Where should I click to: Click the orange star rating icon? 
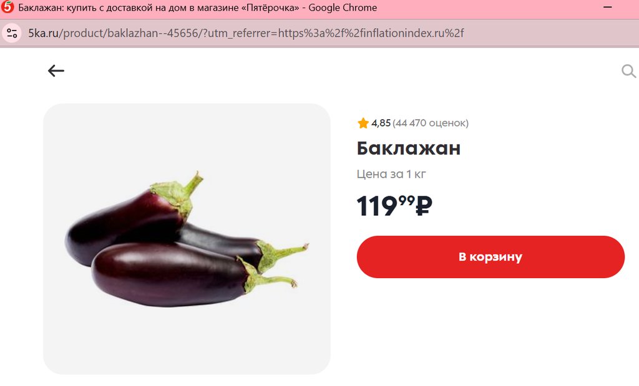pos(363,123)
